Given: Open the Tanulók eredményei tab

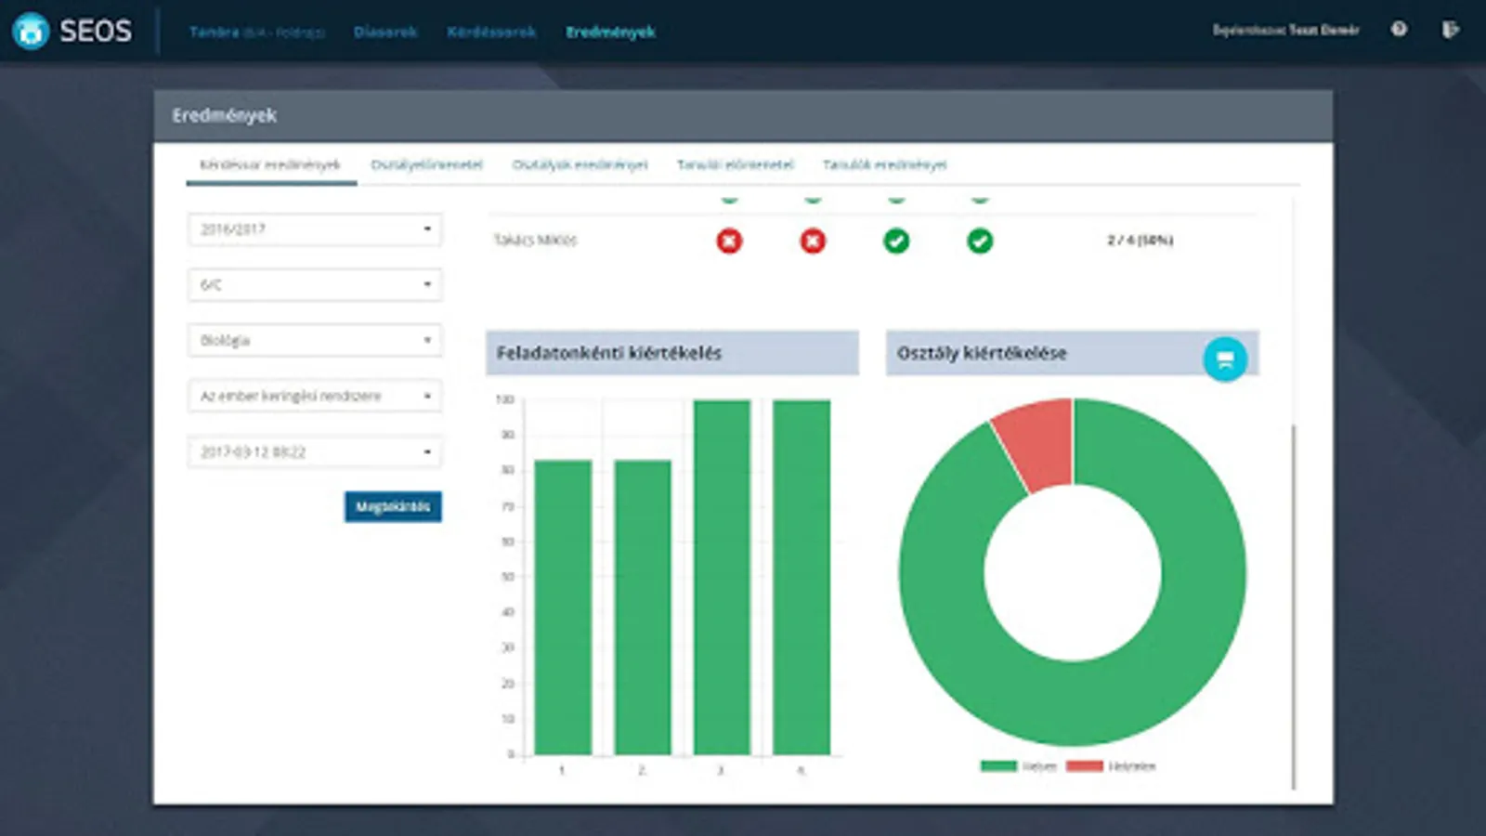Looking at the screenshot, I should tap(884, 165).
